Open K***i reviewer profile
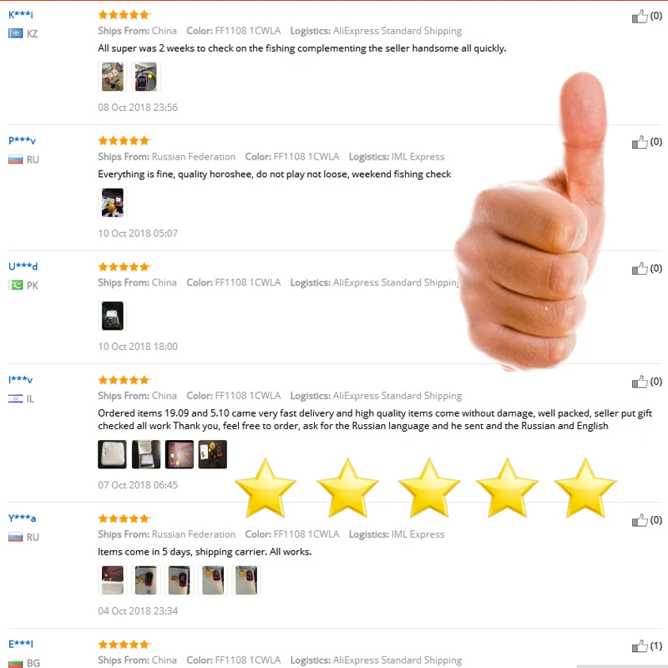This screenshot has height=668, width=668. [x=21, y=14]
